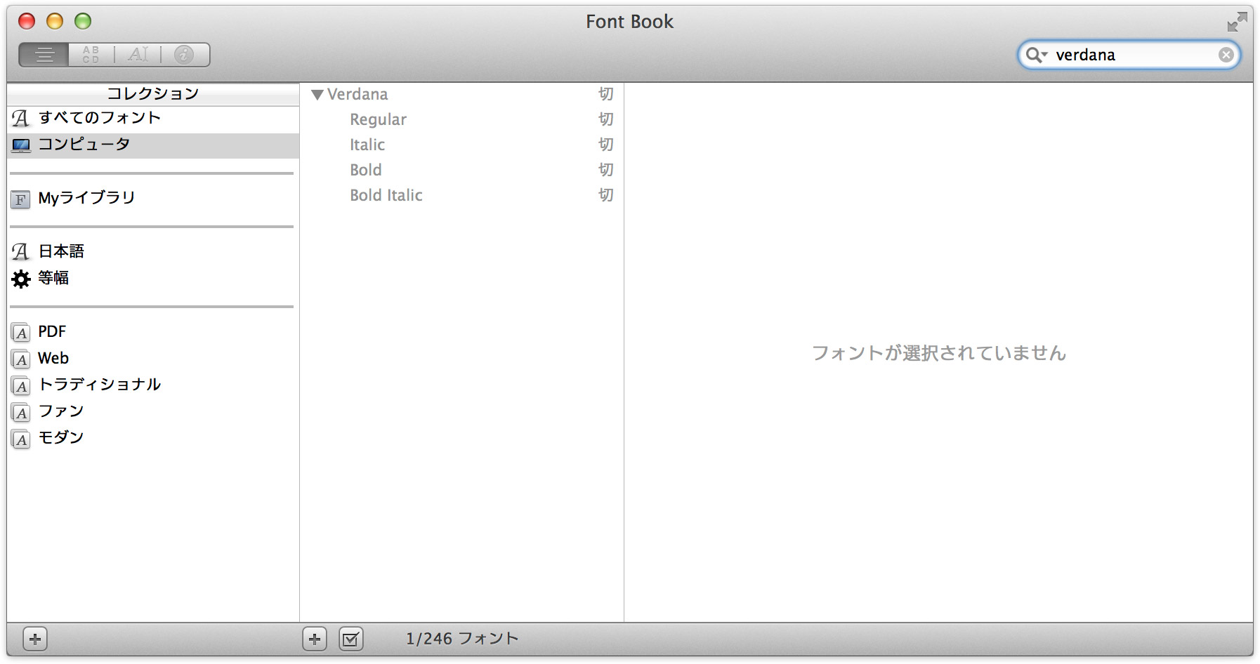Clear the verdana search text

[1226, 55]
